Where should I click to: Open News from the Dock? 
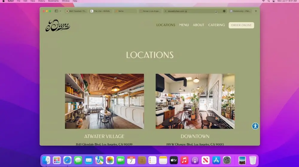point(206,160)
